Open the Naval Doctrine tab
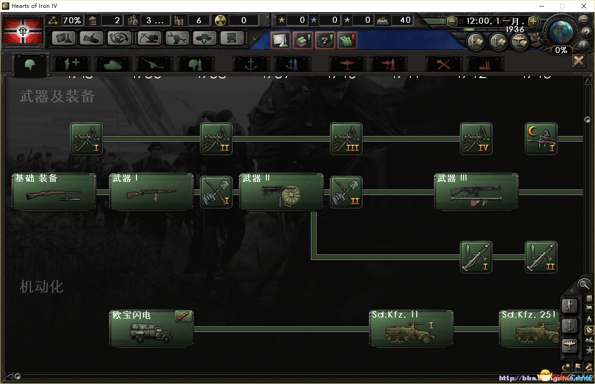Viewport: 595px width, 384px height. pos(292,65)
